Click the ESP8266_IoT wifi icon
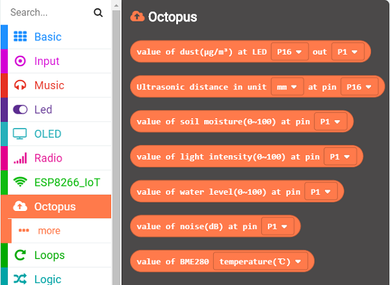The image size is (390, 285). pyautogui.click(x=20, y=182)
